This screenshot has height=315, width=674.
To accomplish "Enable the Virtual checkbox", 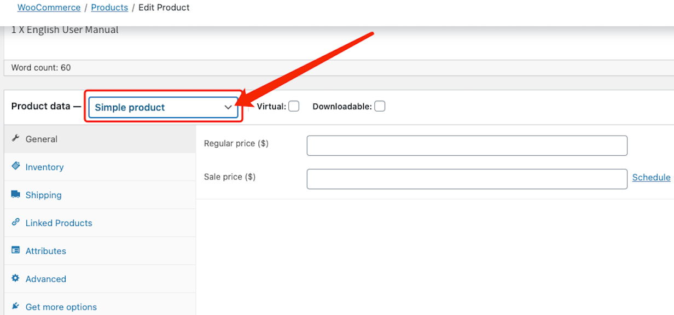I will pyautogui.click(x=294, y=106).
